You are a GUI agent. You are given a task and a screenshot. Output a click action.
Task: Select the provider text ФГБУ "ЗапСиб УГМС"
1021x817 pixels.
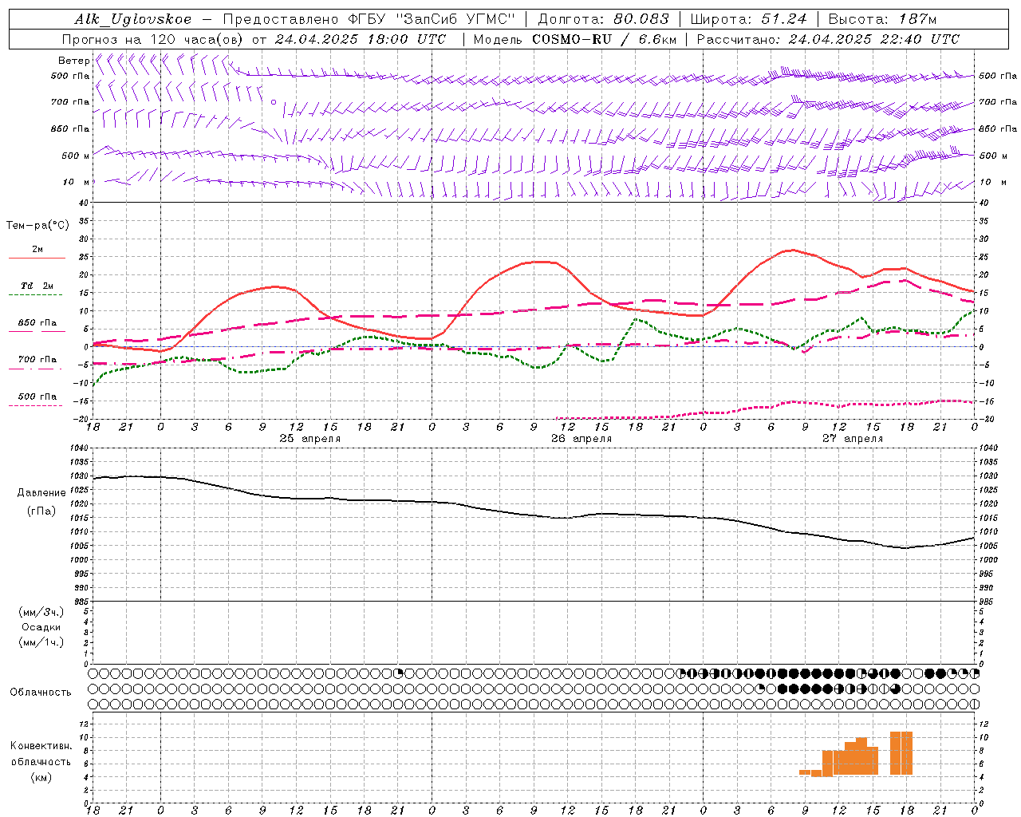(x=432, y=19)
